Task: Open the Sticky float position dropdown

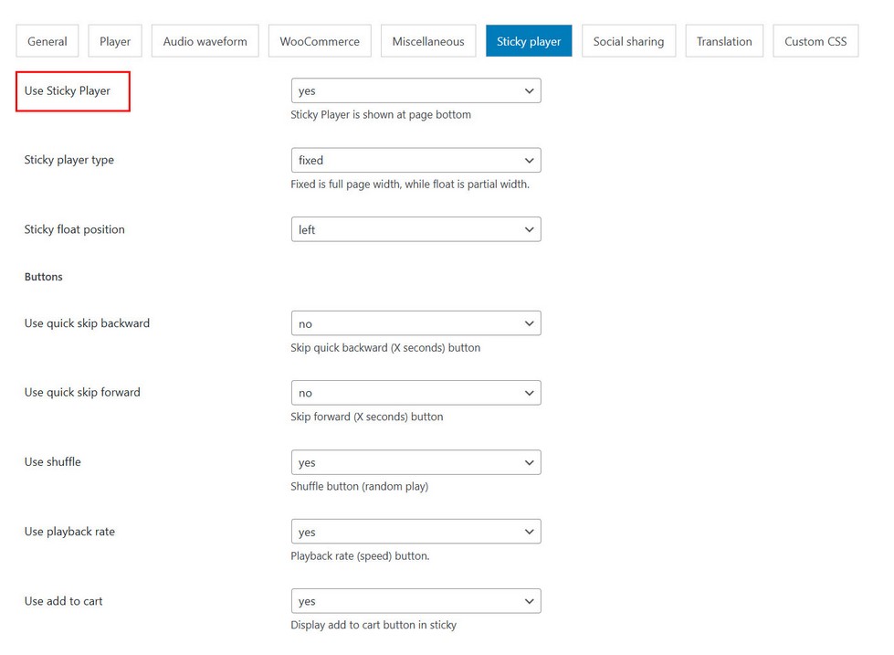Action: point(415,229)
